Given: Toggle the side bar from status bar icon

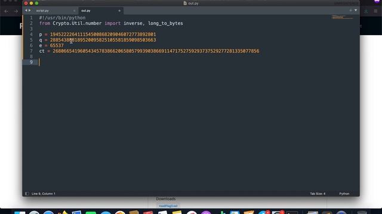Looking at the screenshot, I should (27, 194).
